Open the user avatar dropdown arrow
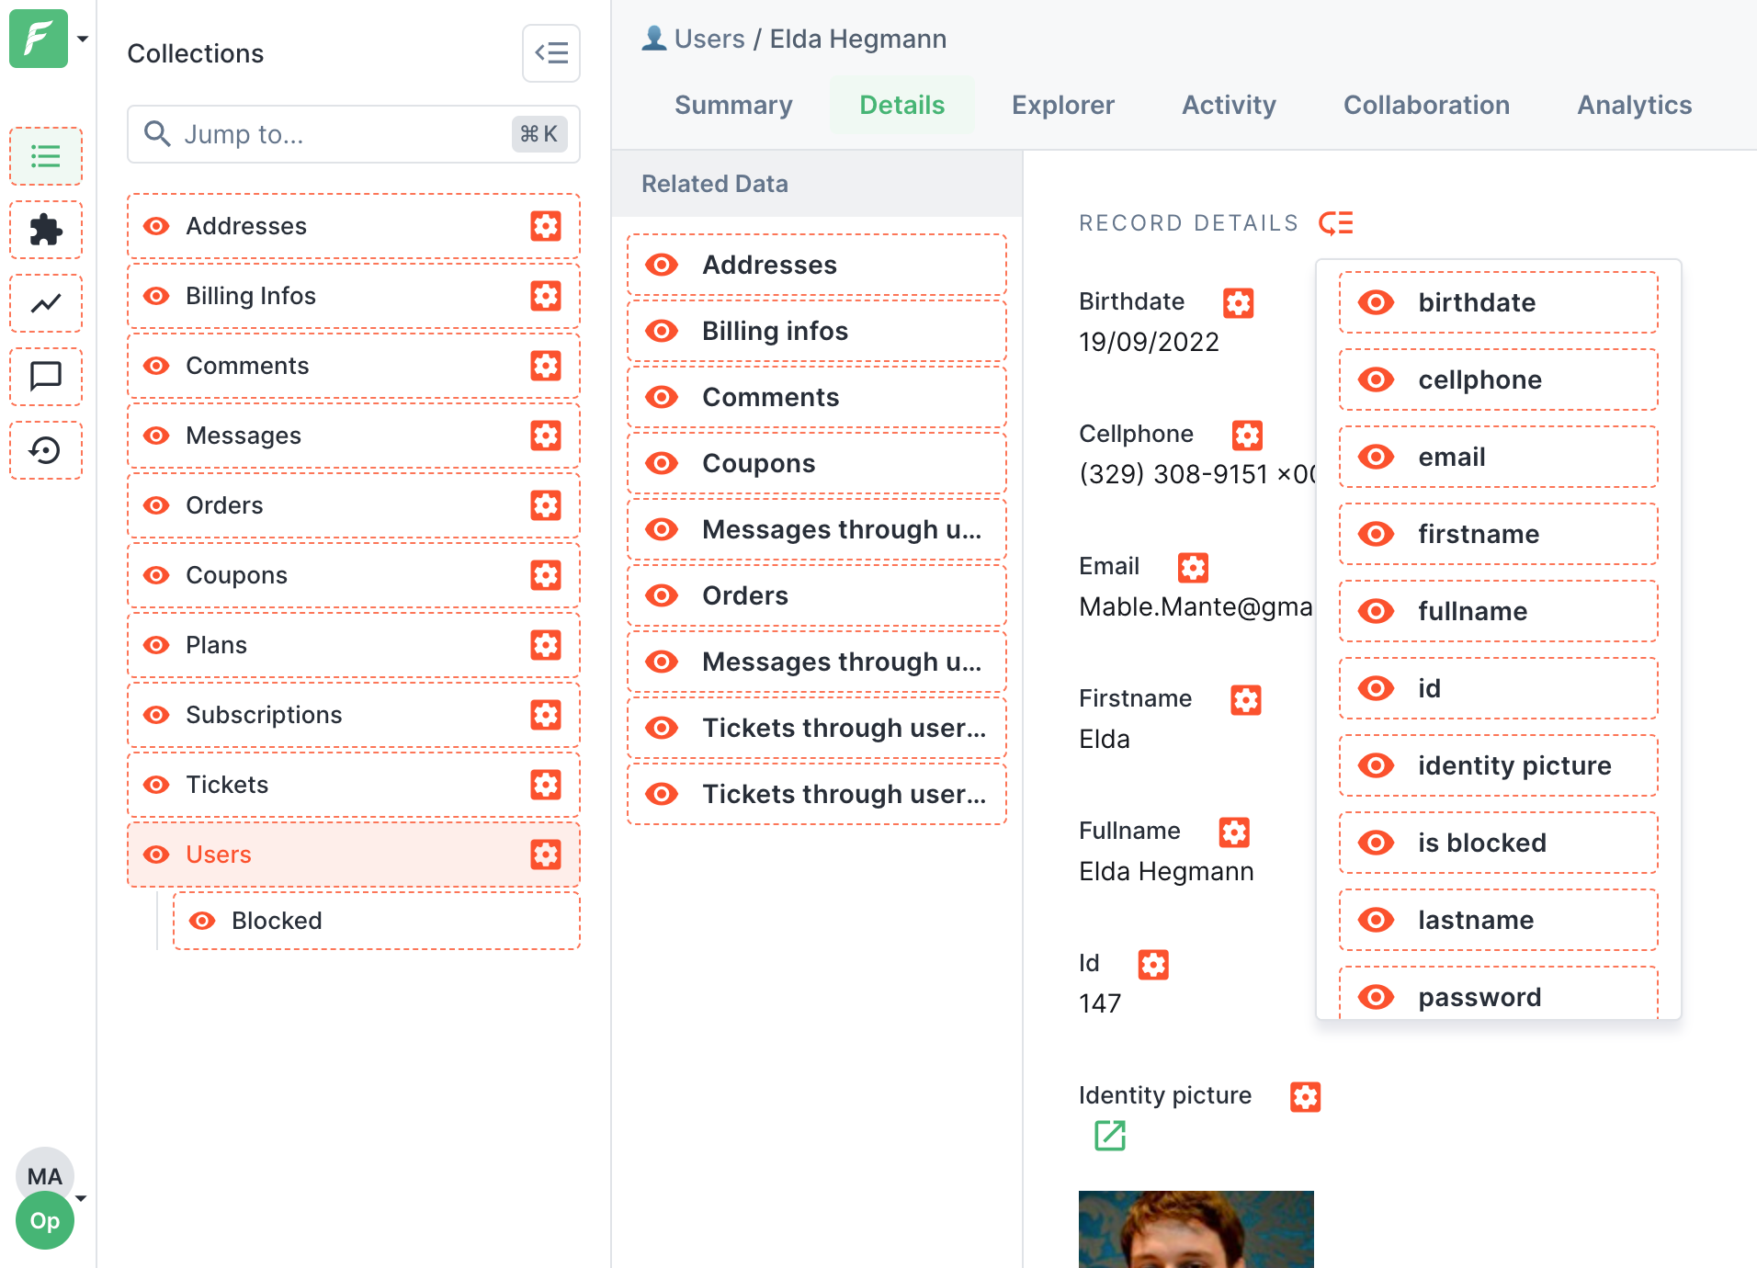1757x1268 pixels. (x=82, y=1198)
